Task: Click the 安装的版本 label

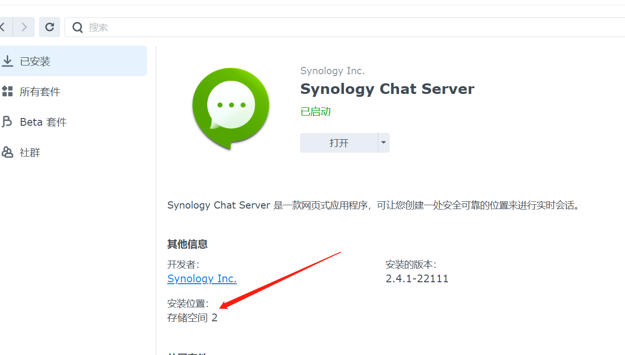Action: (411, 264)
